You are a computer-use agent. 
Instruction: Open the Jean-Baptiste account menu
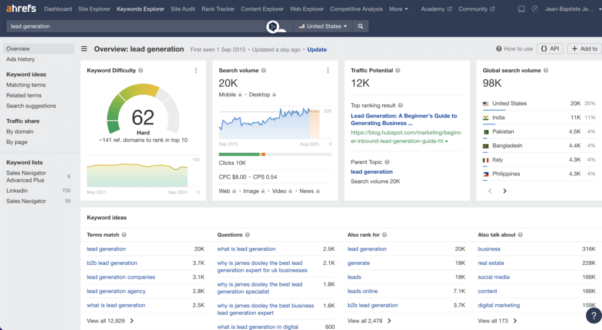(573, 9)
